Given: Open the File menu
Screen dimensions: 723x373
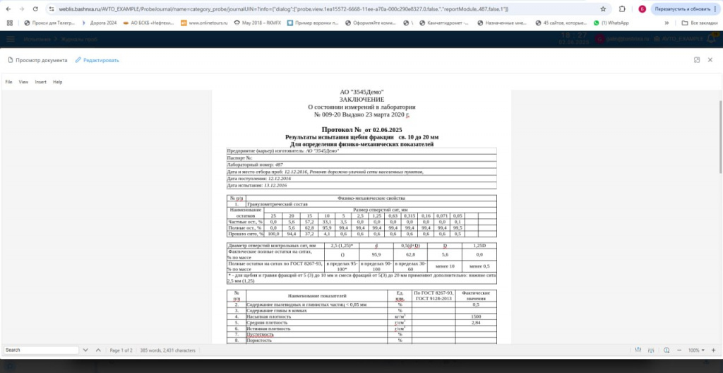Looking at the screenshot, I should click(8, 82).
